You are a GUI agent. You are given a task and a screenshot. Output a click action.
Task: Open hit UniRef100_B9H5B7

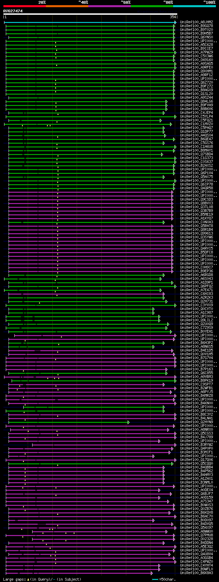(x=196, y=34)
